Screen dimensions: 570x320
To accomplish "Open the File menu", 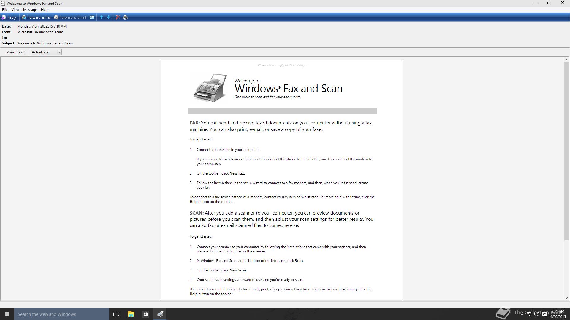I will 5,10.
